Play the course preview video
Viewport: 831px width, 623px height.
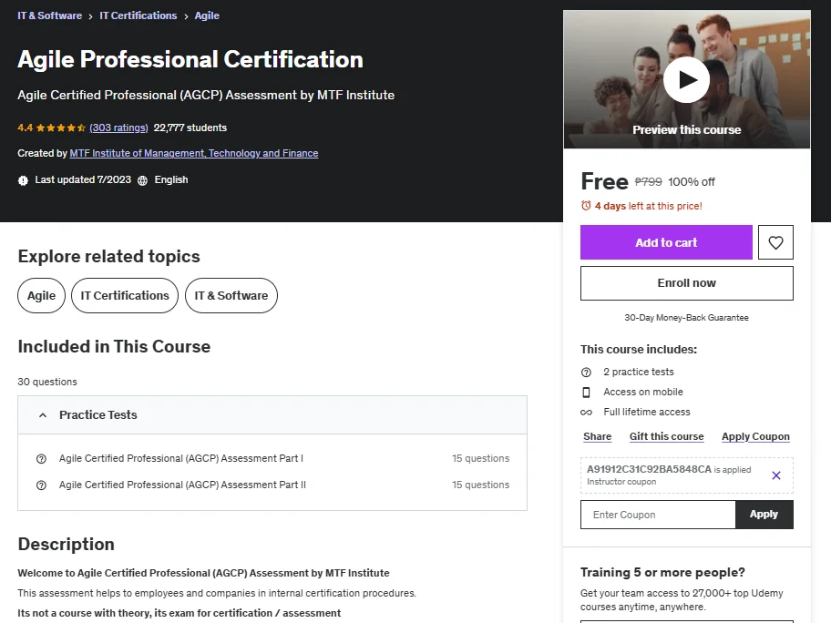point(686,80)
